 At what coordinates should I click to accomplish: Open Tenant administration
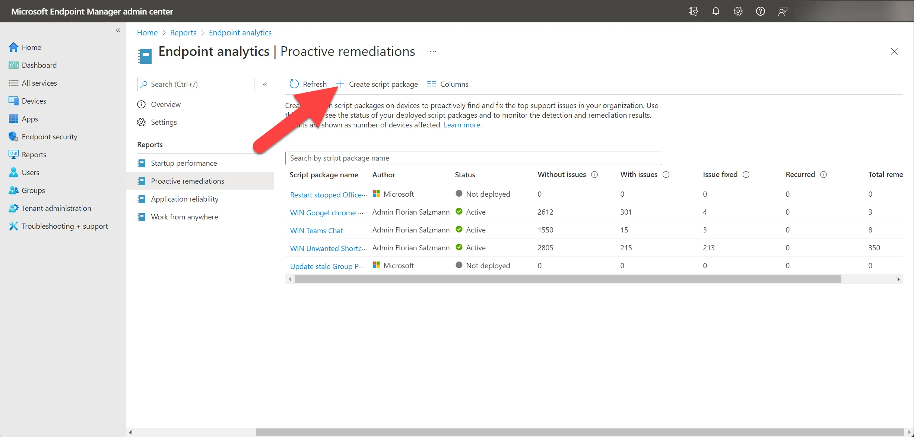click(x=56, y=208)
